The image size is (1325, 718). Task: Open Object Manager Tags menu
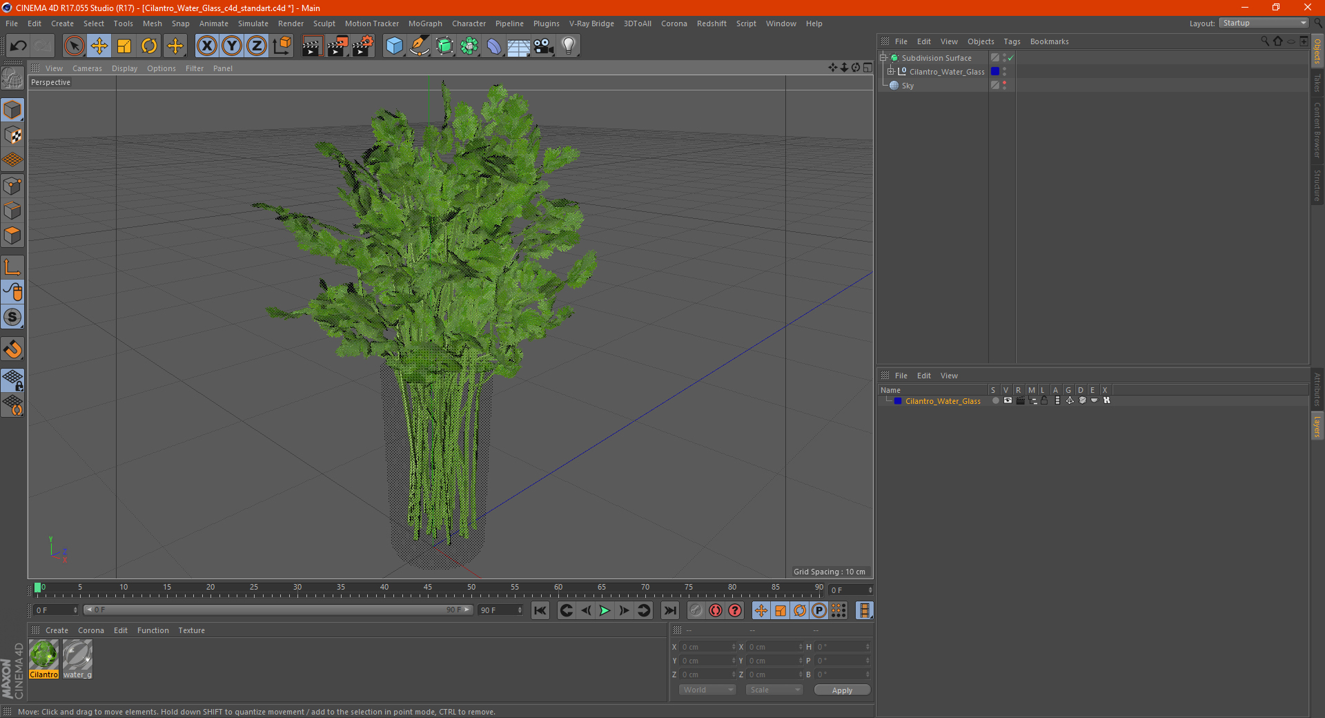click(x=1012, y=41)
